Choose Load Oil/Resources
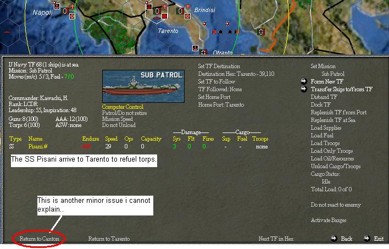Viewport: 389px width, 249px height. [332, 158]
